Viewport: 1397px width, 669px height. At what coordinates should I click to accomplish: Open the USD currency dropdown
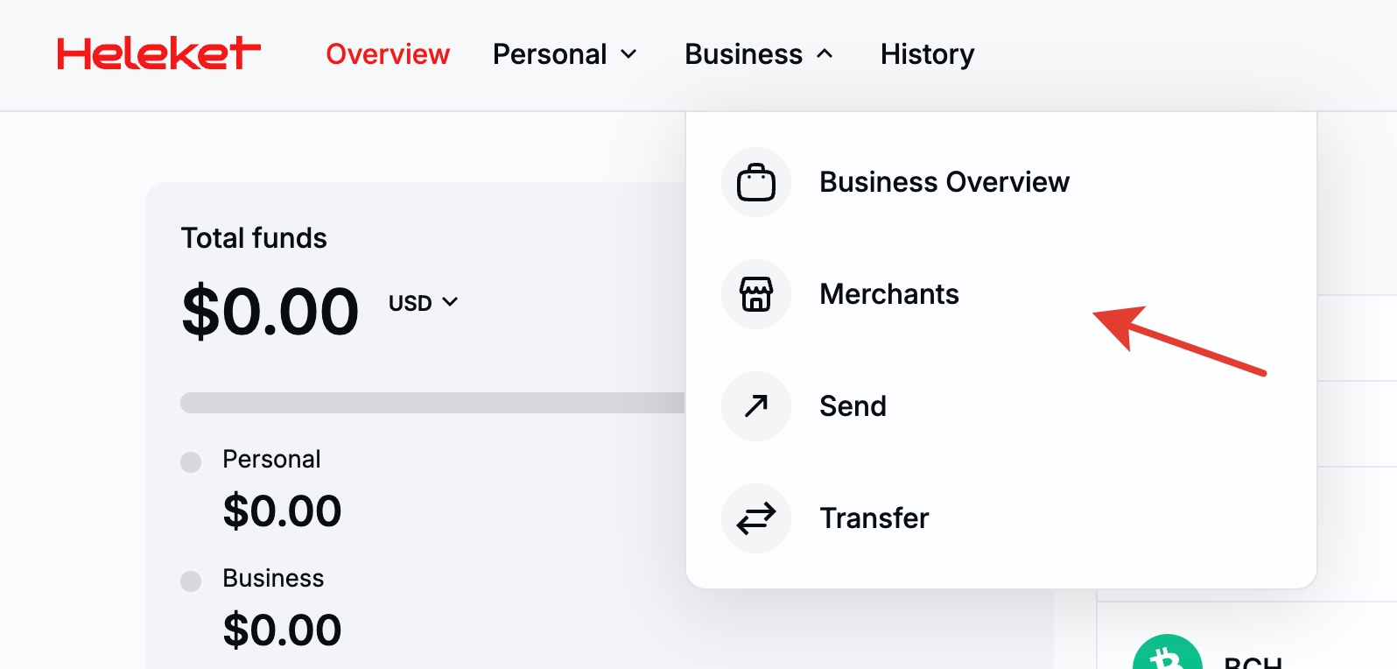coord(424,303)
